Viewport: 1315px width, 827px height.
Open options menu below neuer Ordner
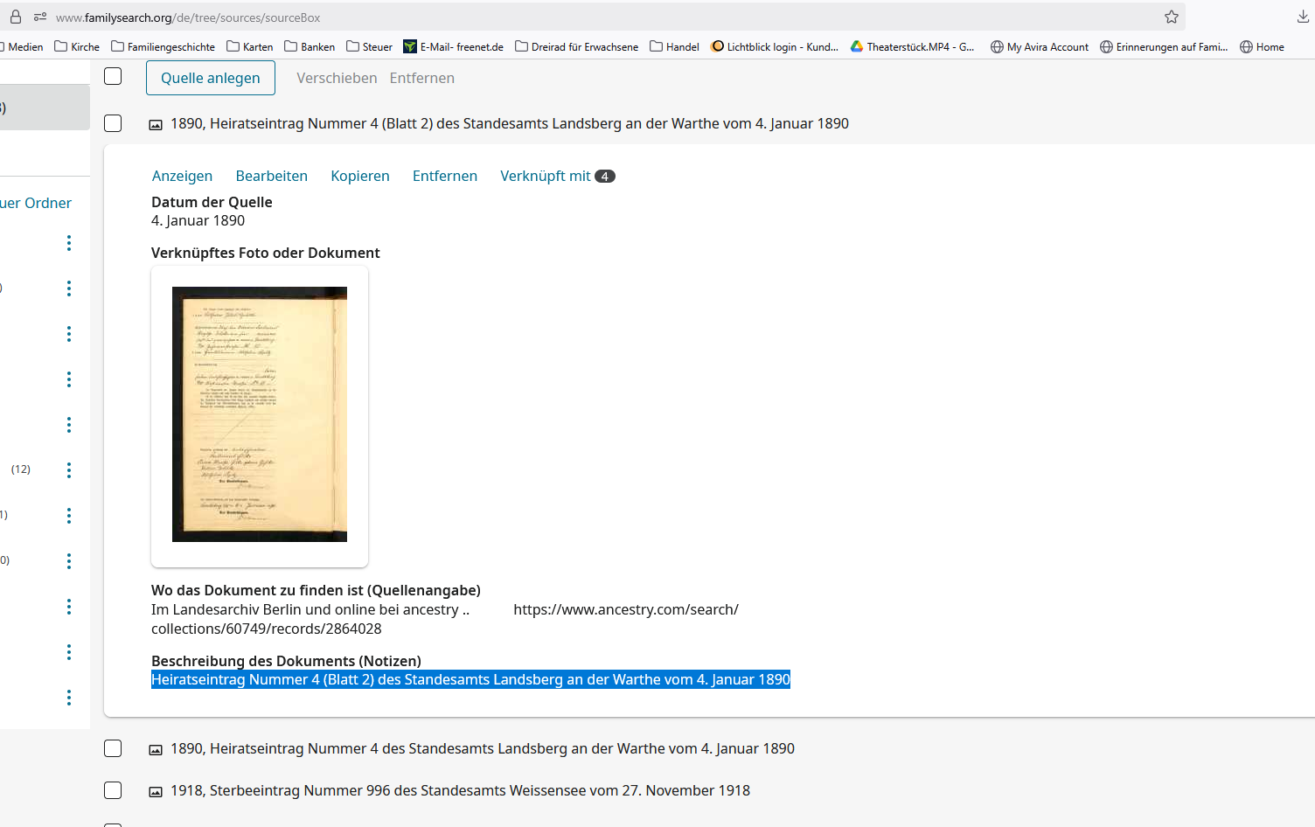[x=69, y=243]
